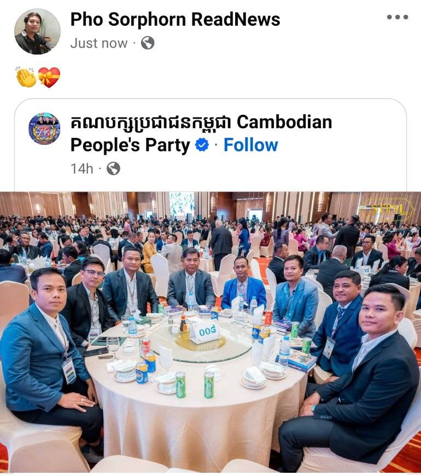
Task: Click the man in the bright blue jacket
Action: 244,285
